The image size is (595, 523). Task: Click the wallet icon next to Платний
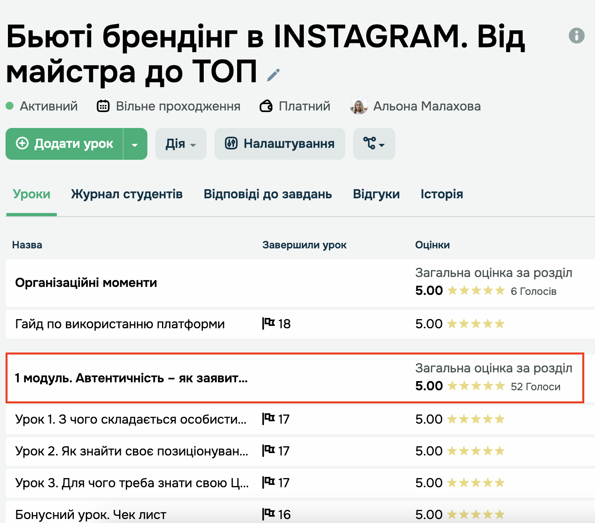[266, 106]
